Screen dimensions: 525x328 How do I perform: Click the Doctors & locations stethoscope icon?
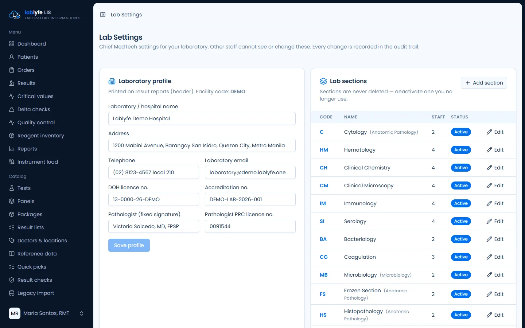(12, 241)
